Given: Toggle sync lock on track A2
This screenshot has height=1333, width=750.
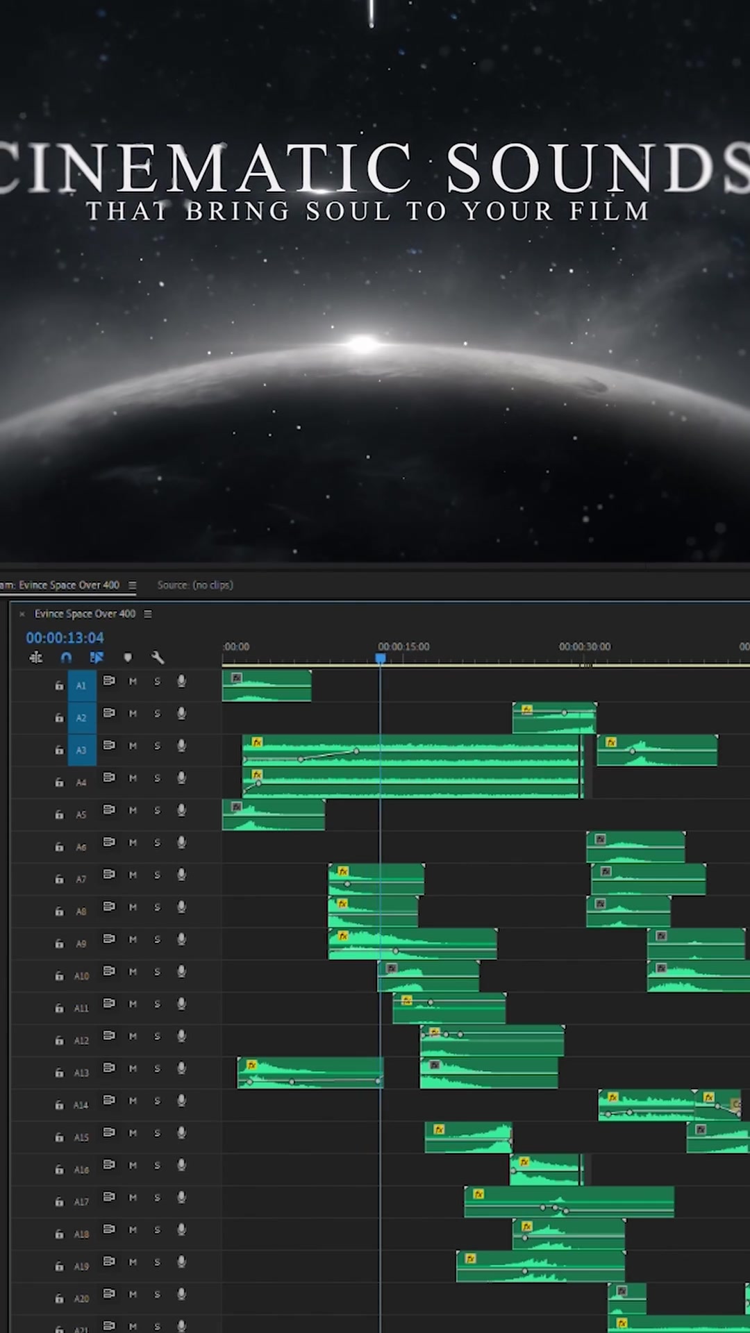Looking at the screenshot, I should click(x=109, y=712).
